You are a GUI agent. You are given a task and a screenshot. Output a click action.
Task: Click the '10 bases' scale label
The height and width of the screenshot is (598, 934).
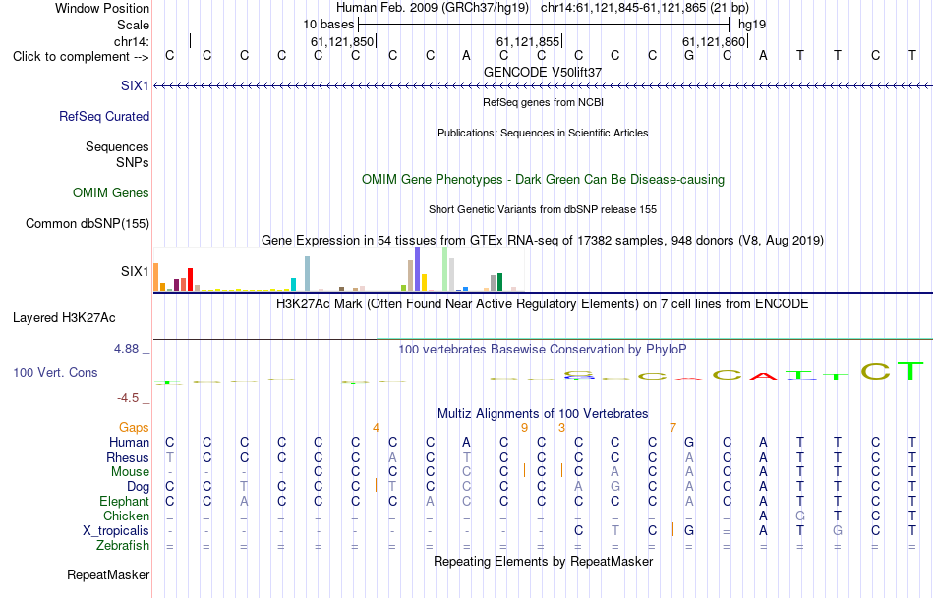point(328,25)
